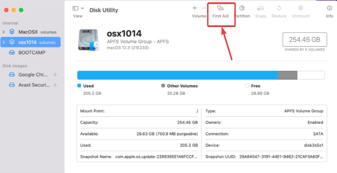Click the Owners 'Enabled' value
This screenshot has width=337, height=173.
pos(315,122)
